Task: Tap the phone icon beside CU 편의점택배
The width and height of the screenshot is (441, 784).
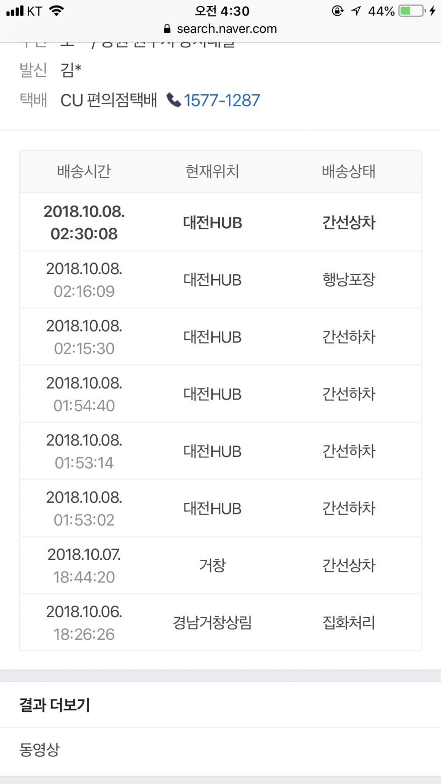Action: [x=174, y=100]
